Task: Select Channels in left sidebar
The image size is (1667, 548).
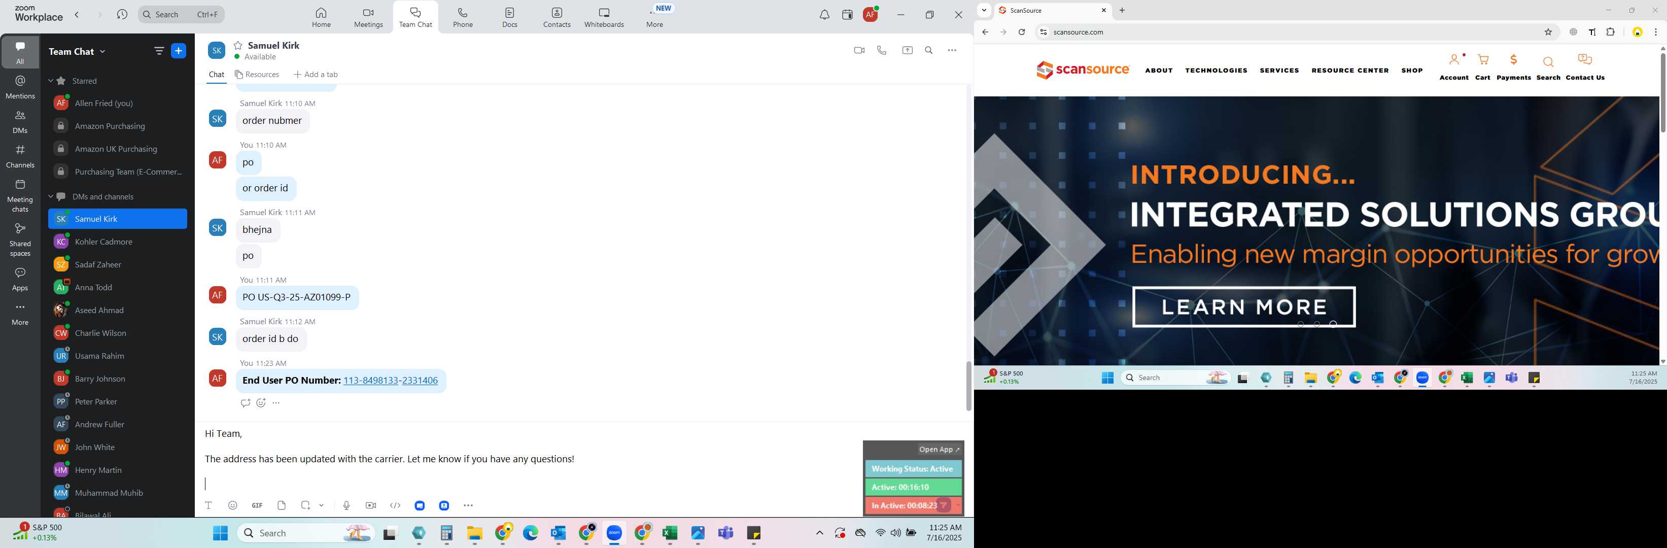Action: tap(20, 156)
